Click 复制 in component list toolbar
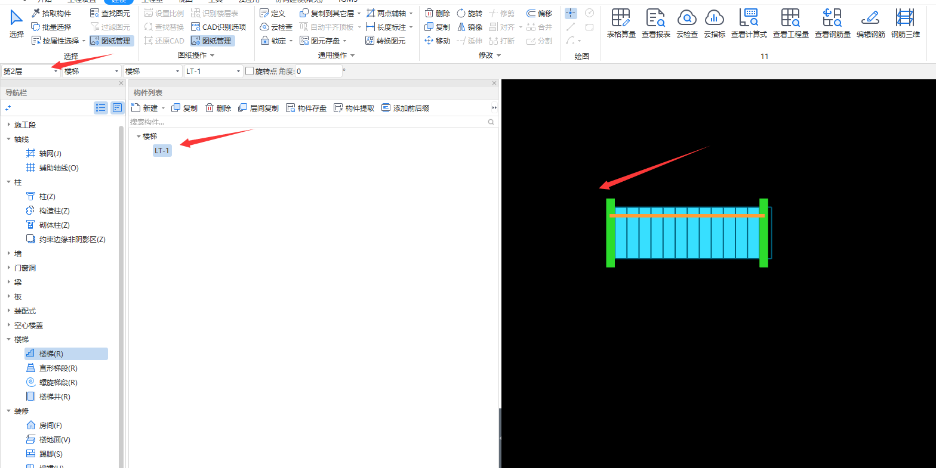The width and height of the screenshot is (936, 468). click(x=184, y=108)
